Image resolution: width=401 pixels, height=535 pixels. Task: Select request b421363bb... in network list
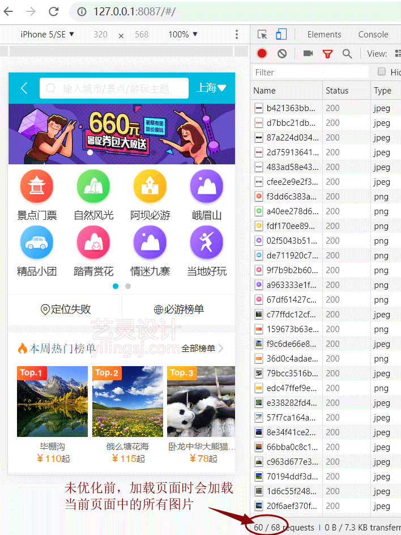(x=326, y=108)
